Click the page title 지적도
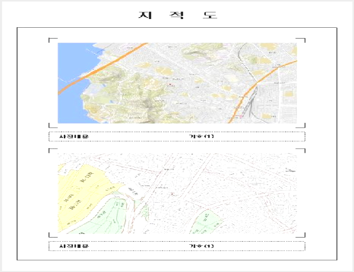 click(x=178, y=15)
